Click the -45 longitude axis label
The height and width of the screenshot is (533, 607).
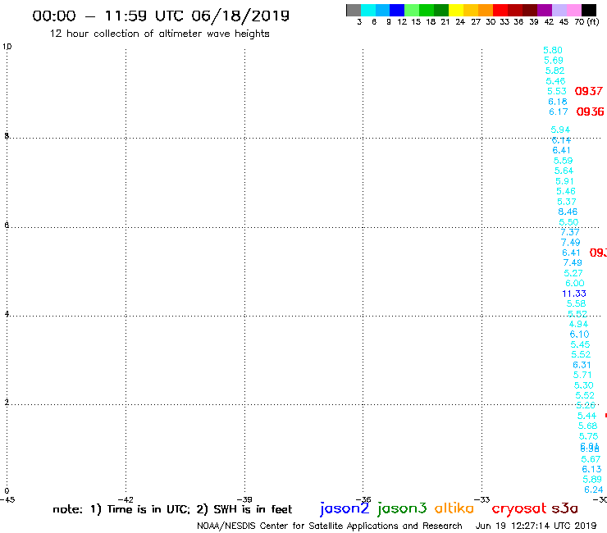(7, 499)
